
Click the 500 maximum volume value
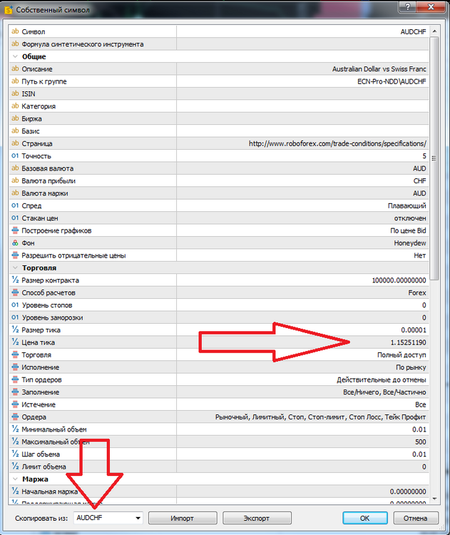[420, 442]
